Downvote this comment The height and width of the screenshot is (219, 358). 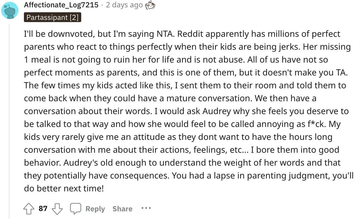tap(57, 209)
